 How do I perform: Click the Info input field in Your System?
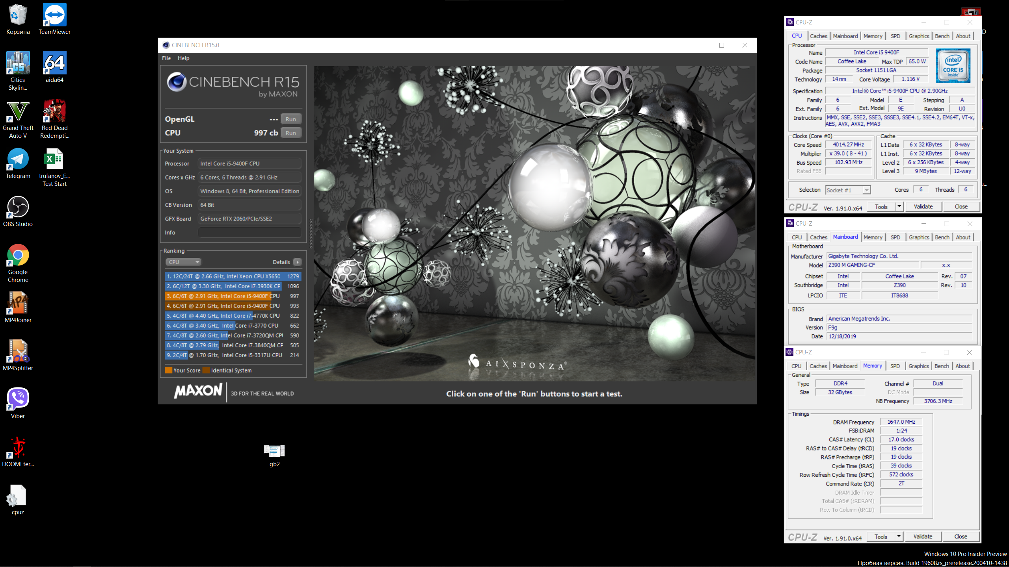click(x=250, y=233)
